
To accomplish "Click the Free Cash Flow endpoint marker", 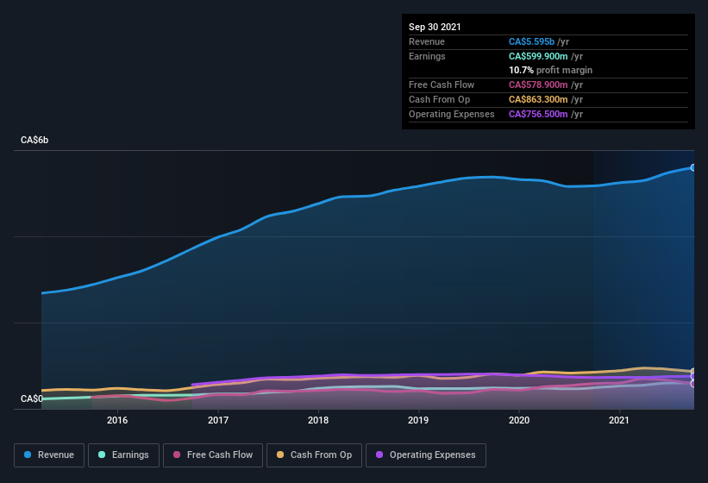I will tap(693, 384).
